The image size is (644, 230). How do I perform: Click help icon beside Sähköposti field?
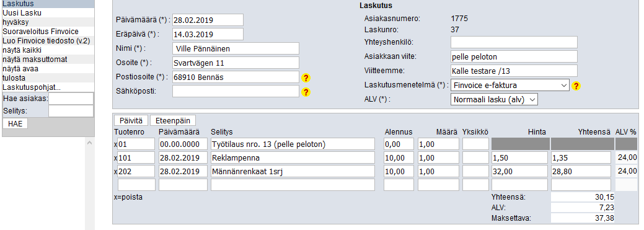tap(306, 92)
